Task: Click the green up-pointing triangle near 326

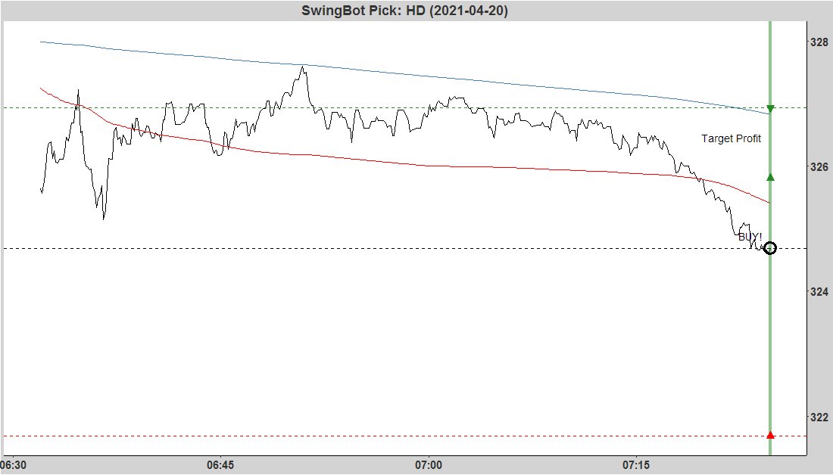Action: [x=770, y=177]
